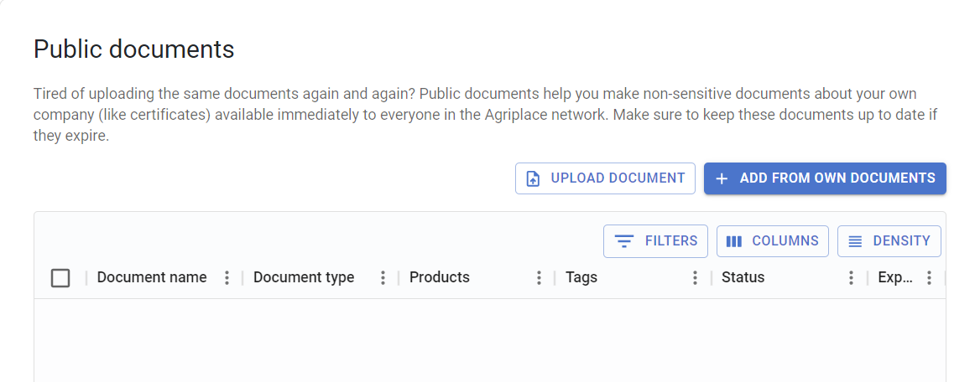Click the upload file icon
Screen dimensions: 975x382
[534, 179]
